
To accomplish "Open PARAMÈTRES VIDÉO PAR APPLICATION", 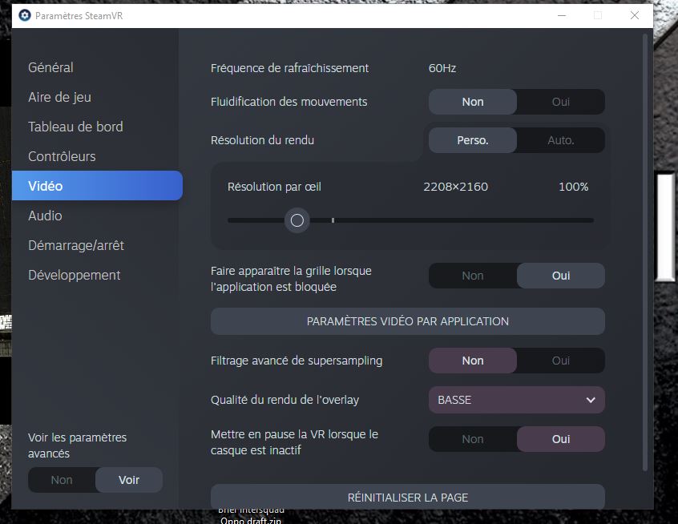I will 408,321.
